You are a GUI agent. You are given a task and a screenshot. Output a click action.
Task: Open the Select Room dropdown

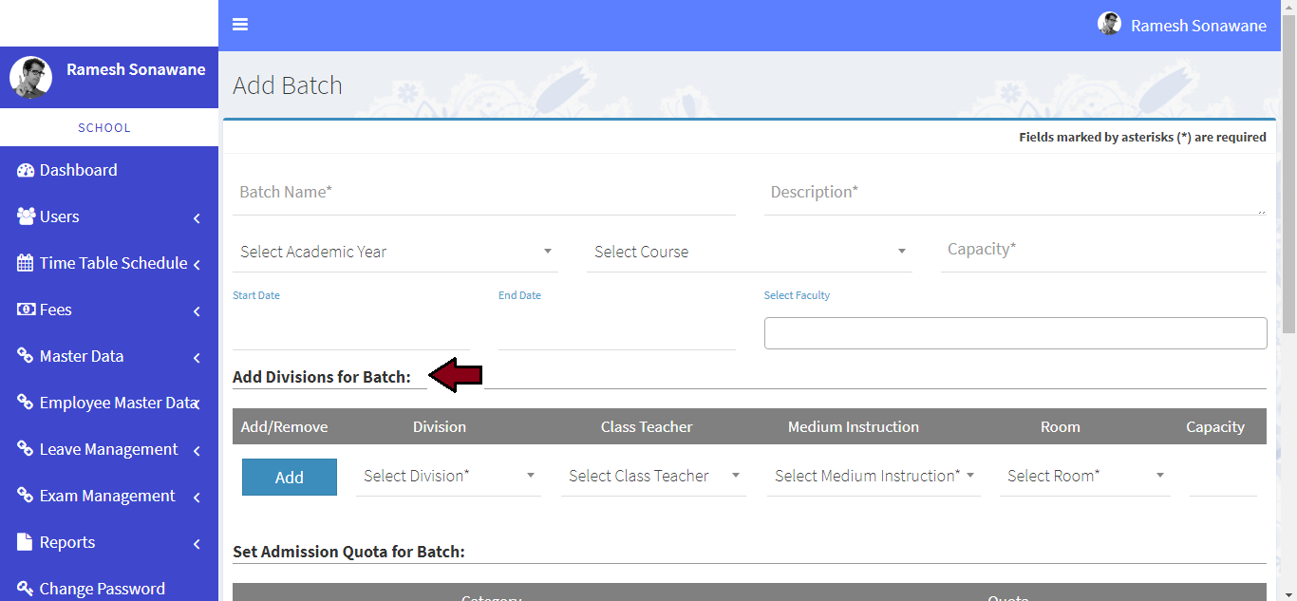coord(1084,476)
